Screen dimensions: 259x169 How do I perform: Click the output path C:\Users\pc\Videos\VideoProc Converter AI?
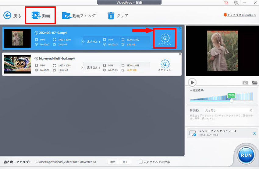66,162
